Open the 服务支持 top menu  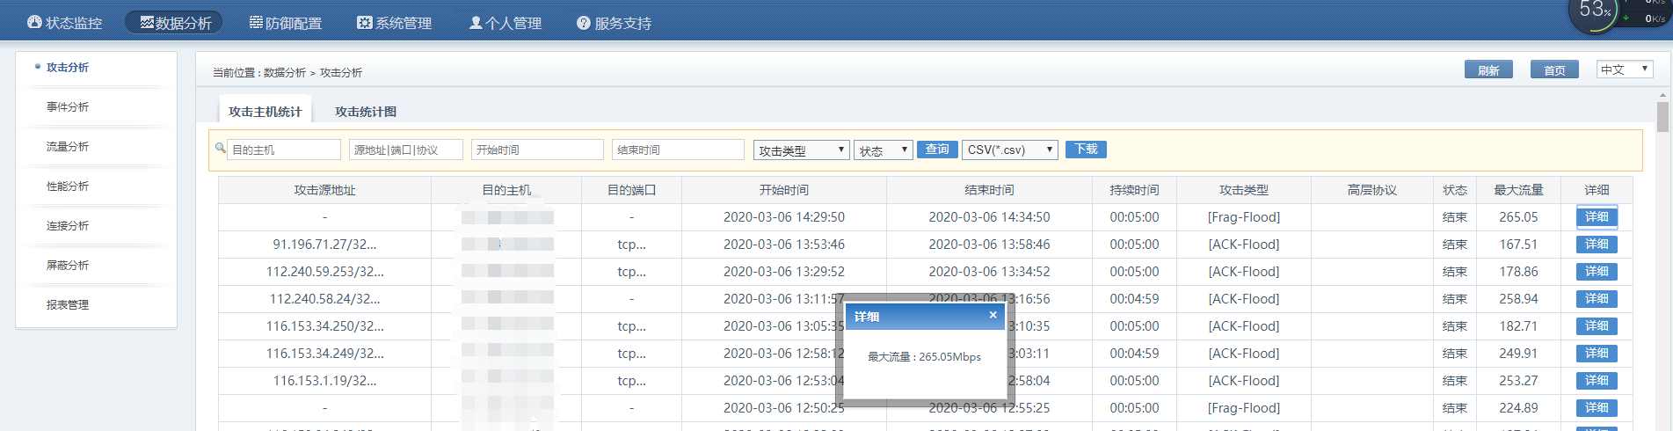pyautogui.click(x=615, y=23)
